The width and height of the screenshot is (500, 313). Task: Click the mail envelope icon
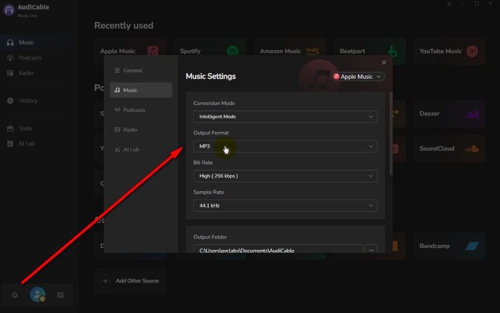point(60,295)
